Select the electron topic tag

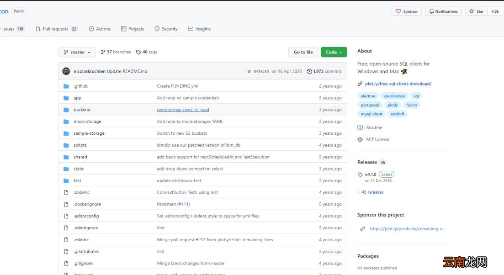point(368,96)
